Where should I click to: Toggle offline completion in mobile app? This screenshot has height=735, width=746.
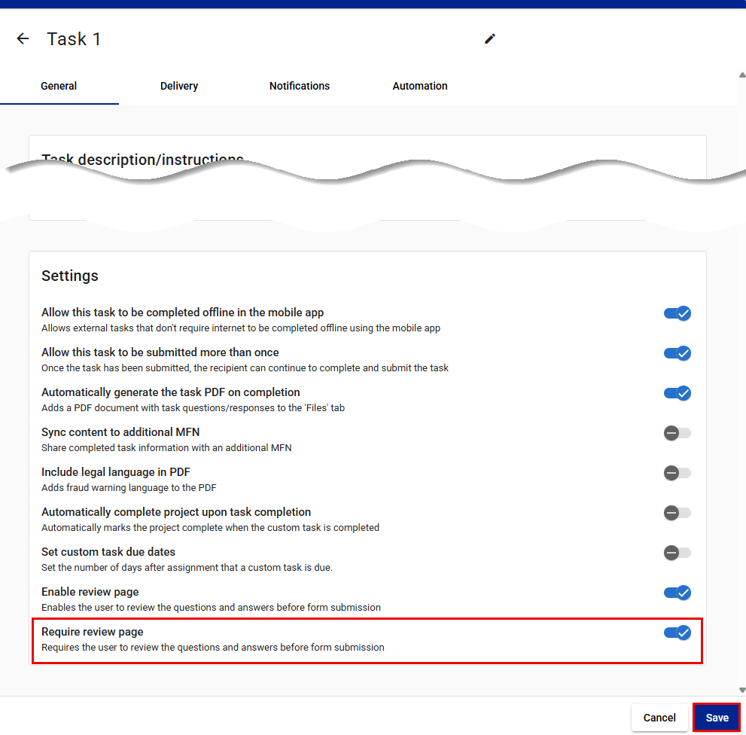tap(677, 313)
